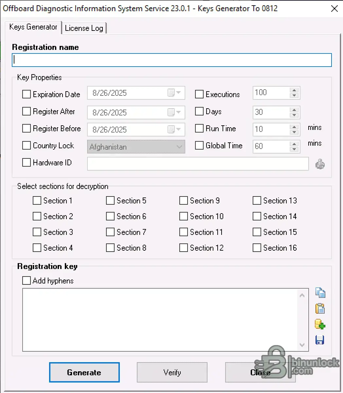The height and width of the screenshot is (393, 343).
Task: Check Section 6
Action: click(110, 216)
